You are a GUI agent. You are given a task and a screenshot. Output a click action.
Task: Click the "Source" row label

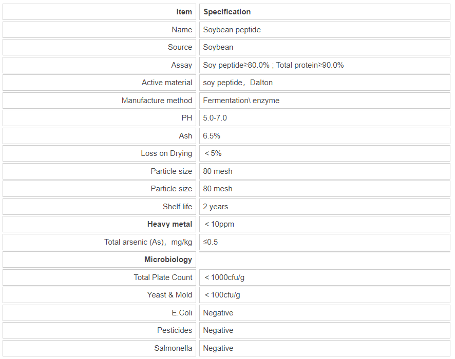click(180, 47)
